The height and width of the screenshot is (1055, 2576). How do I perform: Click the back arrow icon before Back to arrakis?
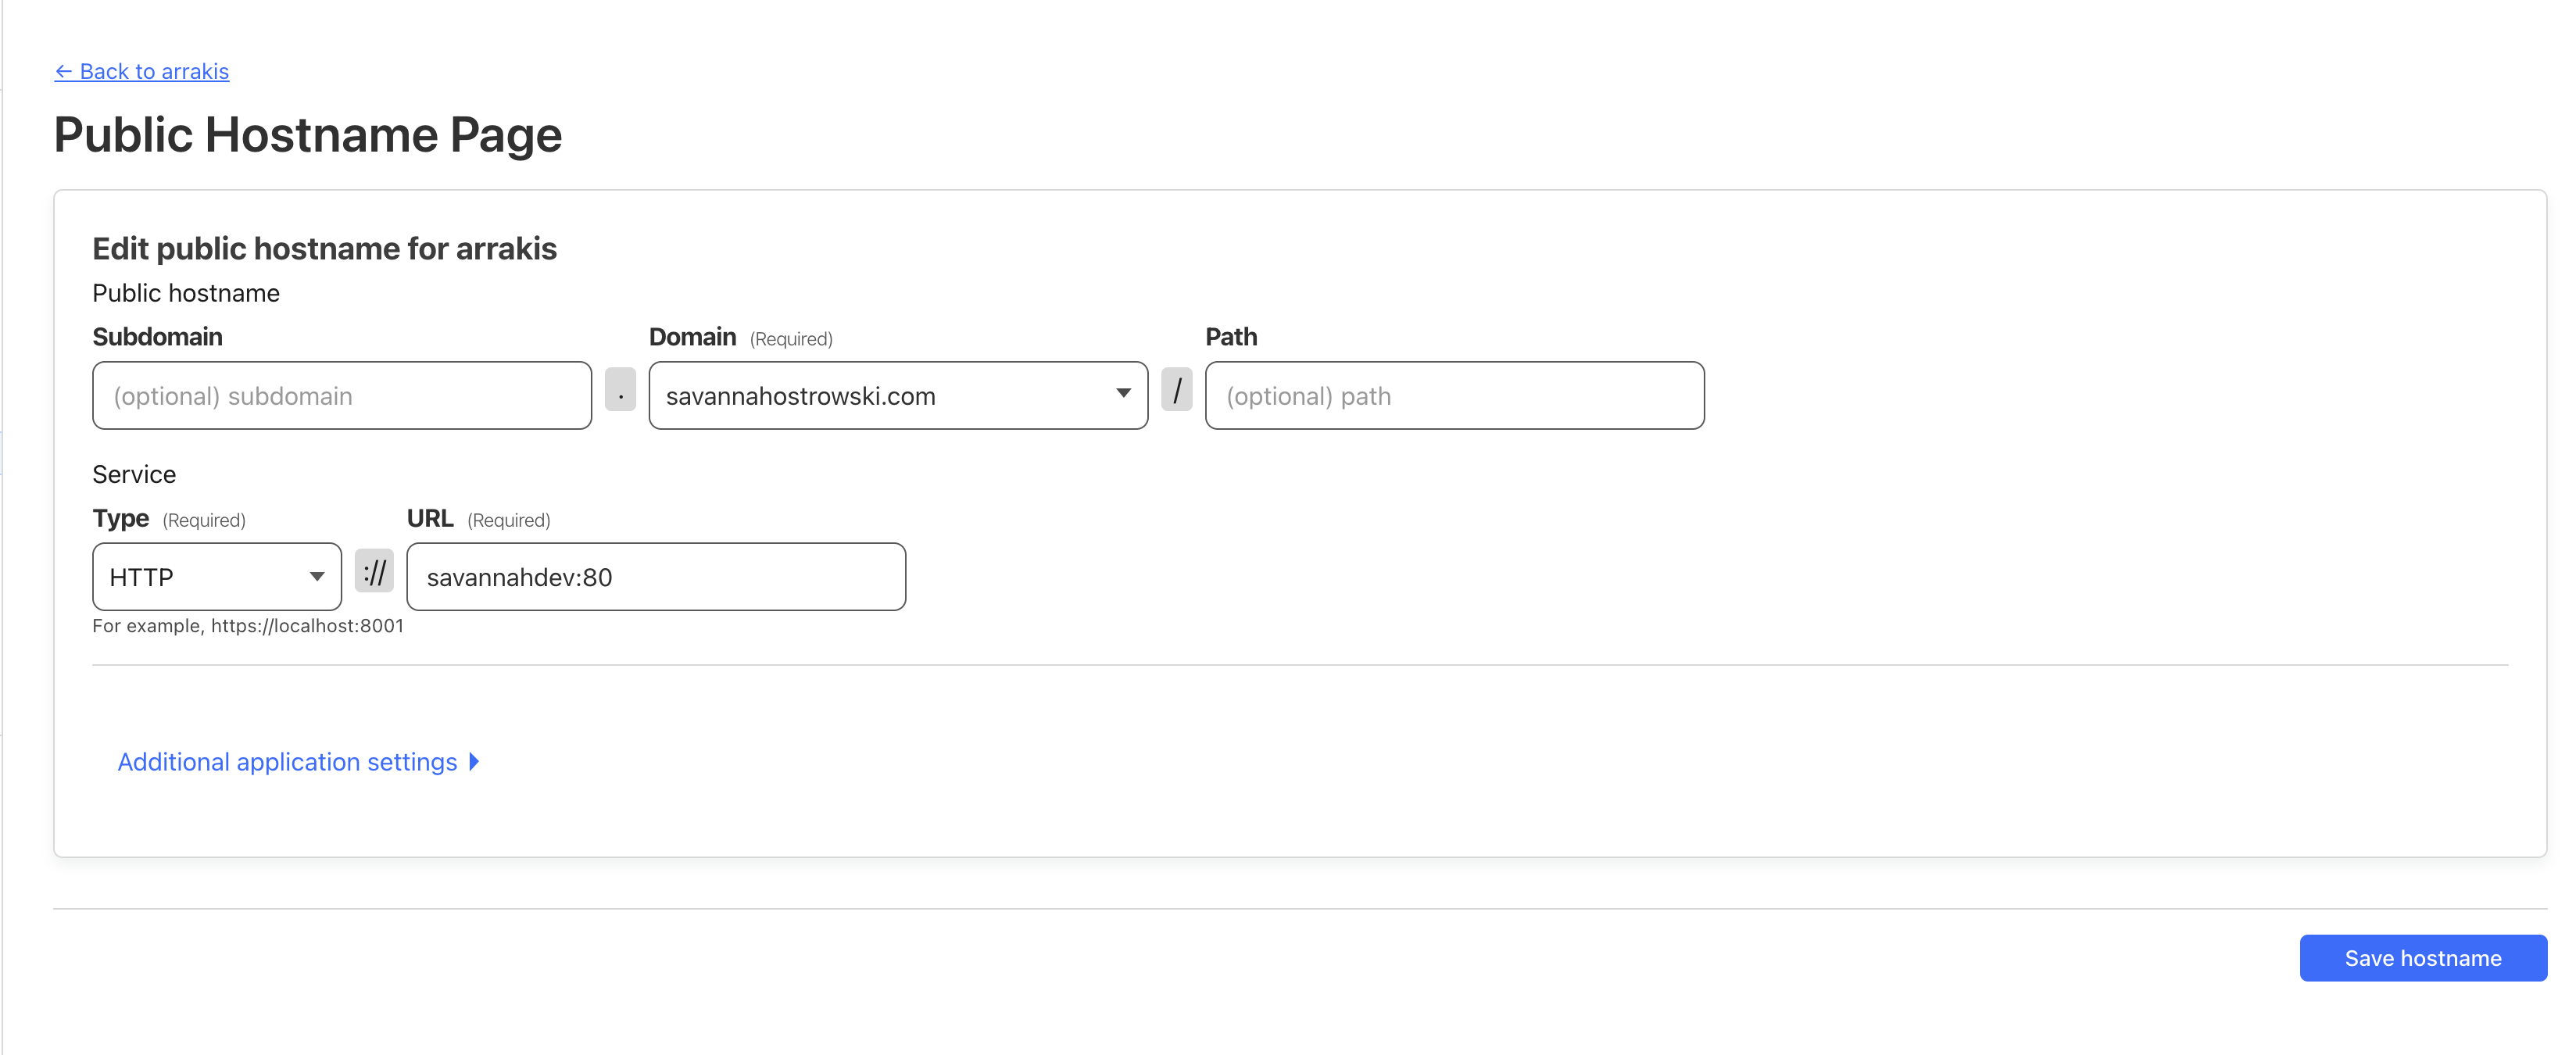tap(65, 71)
